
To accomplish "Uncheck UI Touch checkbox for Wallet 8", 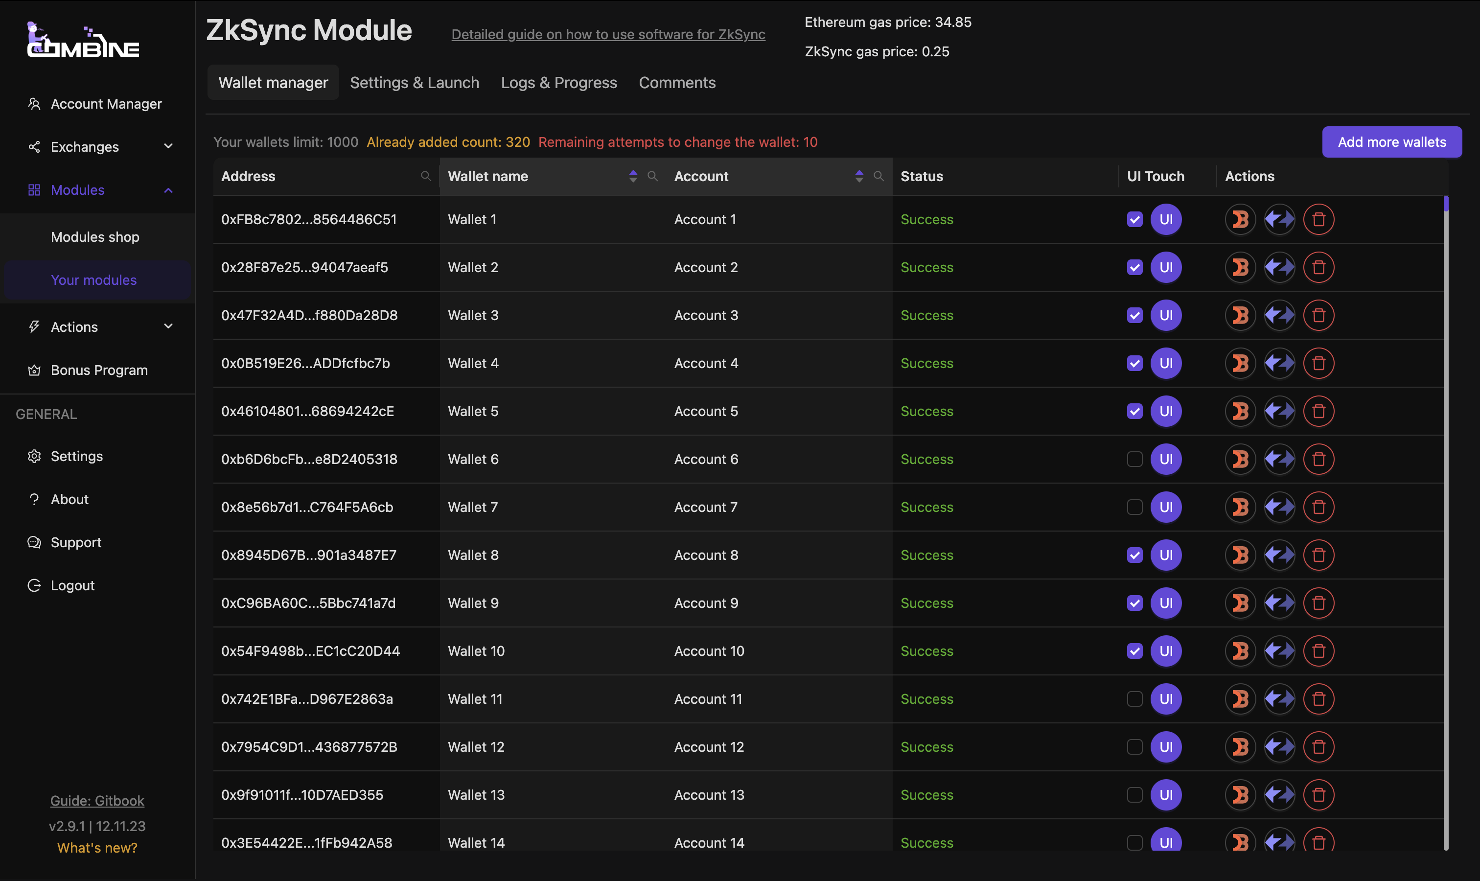I will [x=1134, y=555].
